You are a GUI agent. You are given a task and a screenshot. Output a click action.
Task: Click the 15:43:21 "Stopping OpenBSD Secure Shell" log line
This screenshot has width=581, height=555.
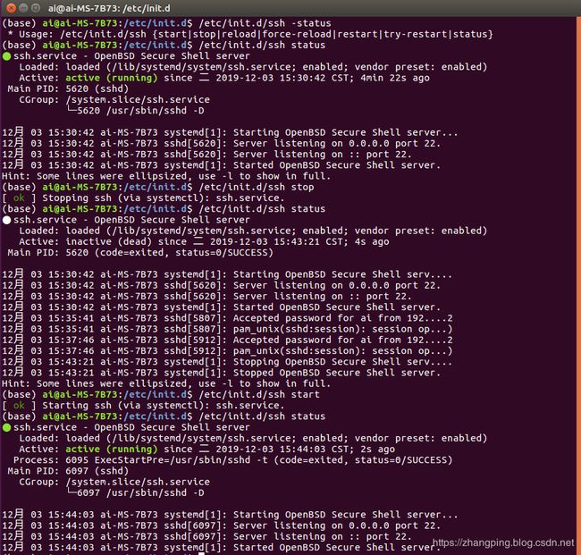click(x=227, y=362)
